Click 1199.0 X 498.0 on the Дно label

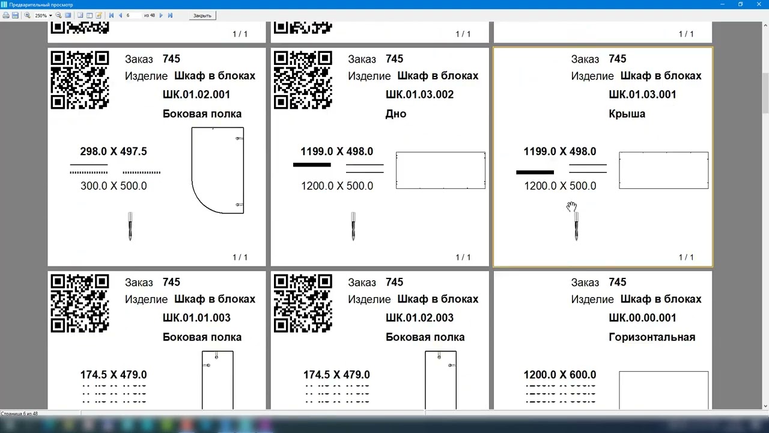pos(337,152)
